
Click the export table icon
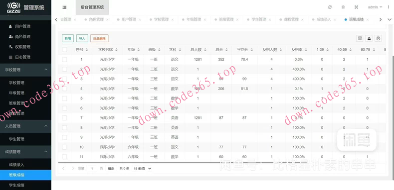[x=369, y=38]
